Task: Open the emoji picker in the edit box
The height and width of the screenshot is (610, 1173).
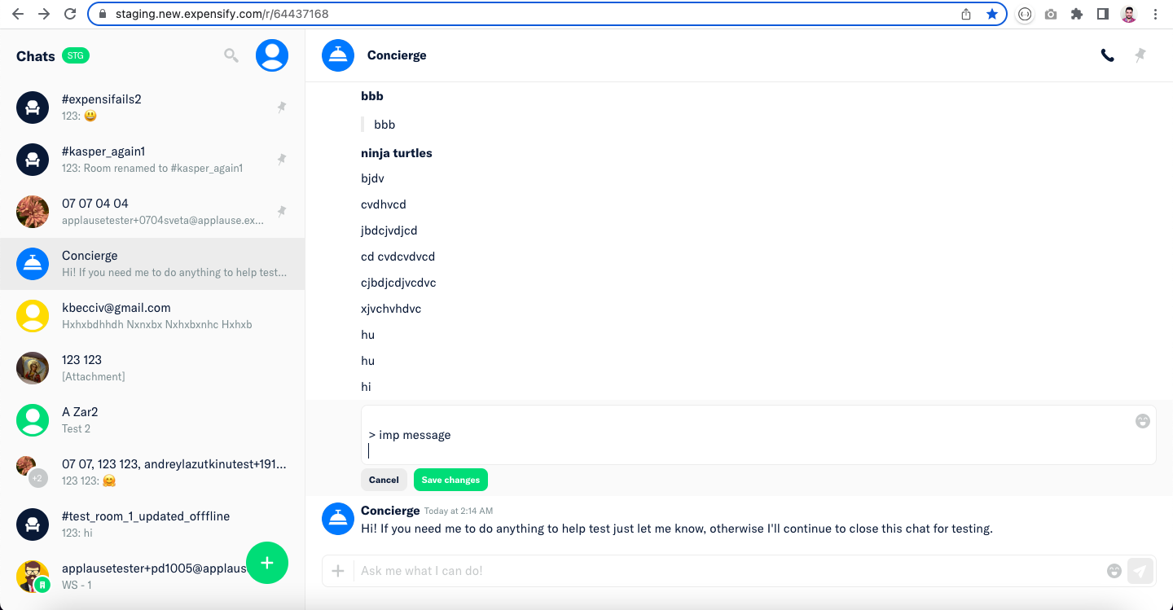Action: 1143,421
